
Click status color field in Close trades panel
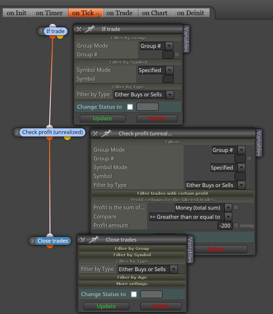click(151, 294)
